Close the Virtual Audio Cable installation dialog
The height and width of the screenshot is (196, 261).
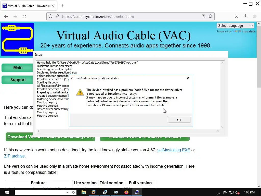[x=188, y=78]
